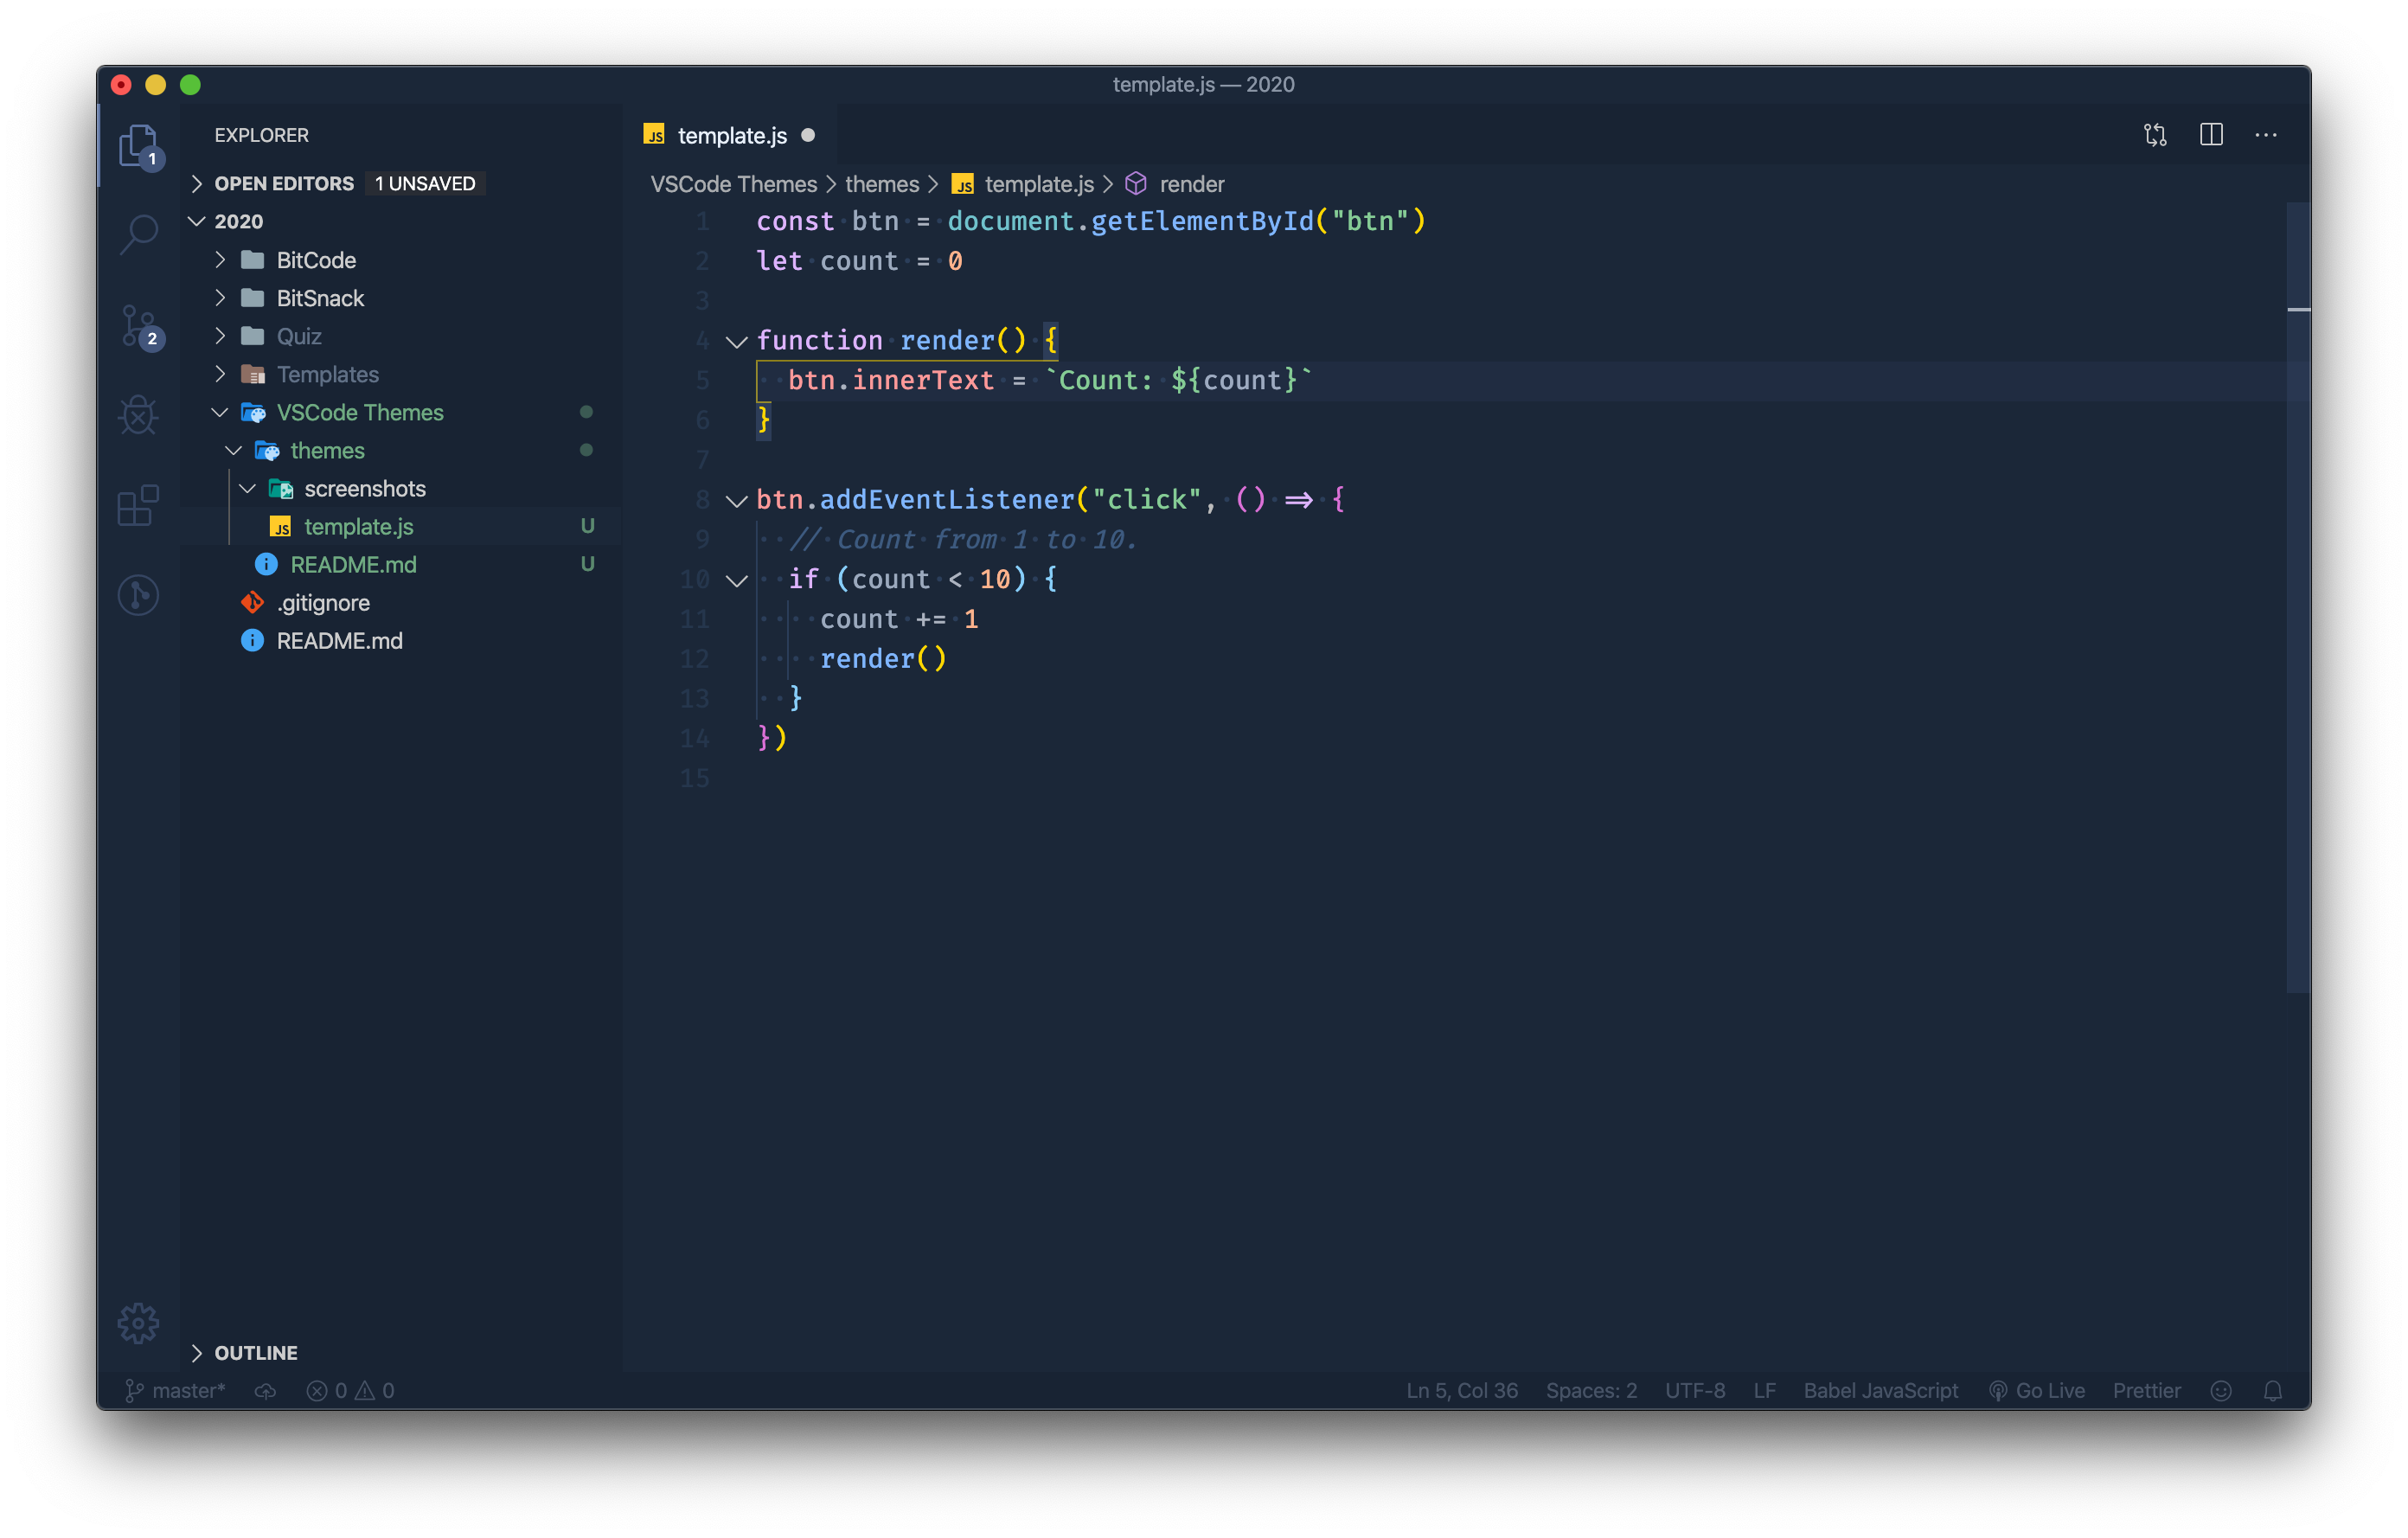Click the notifications bell in status bar
The width and height of the screenshot is (2408, 1538).
[2273, 1391]
